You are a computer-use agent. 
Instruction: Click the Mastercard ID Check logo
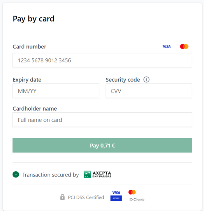(x=136, y=196)
